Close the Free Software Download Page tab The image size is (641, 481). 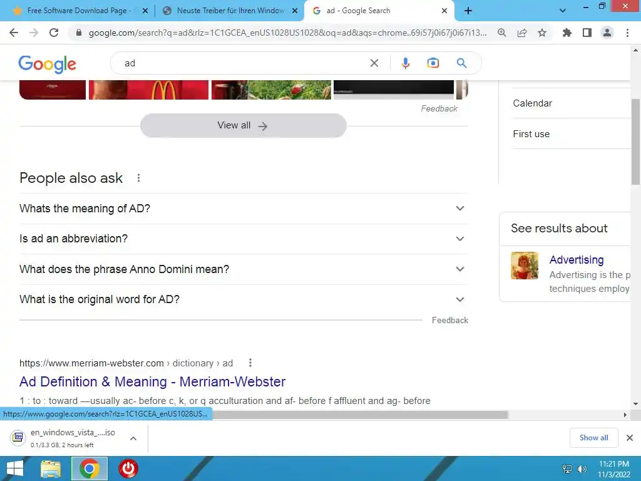coord(145,11)
